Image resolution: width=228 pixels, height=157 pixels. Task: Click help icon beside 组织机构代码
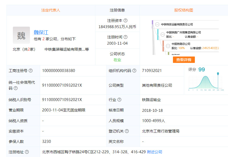(134, 71)
